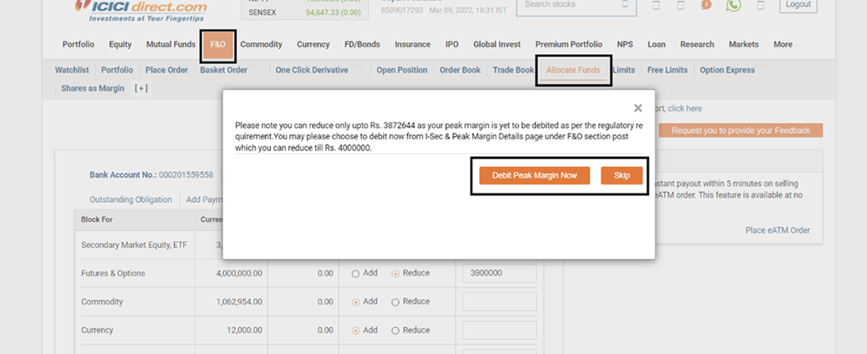The width and height of the screenshot is (867, 354).
Task: Go to Order Book sub-tab
Action: (x=460, y=70)
